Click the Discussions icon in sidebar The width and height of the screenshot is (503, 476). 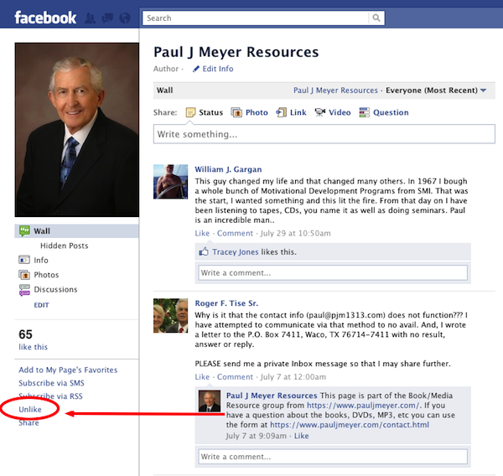[x=24, y=290]
